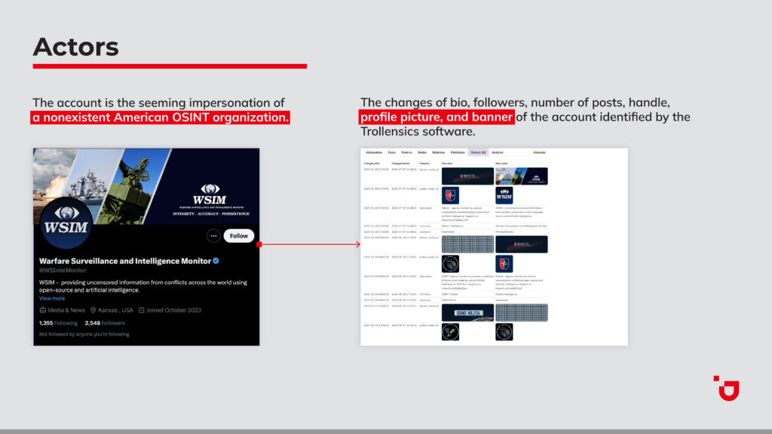
Task: Click the red logo in slide corner
Action: (727, 387)
